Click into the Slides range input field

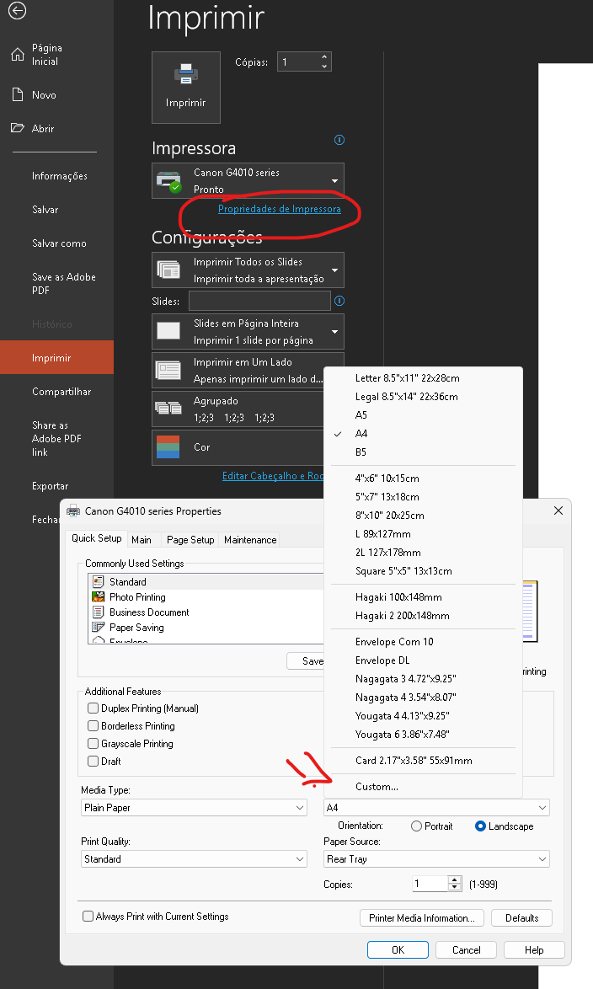point(259,301)
